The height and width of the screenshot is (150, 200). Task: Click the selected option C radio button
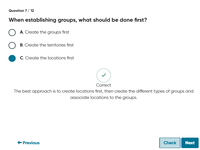click(x=12, y=58)
